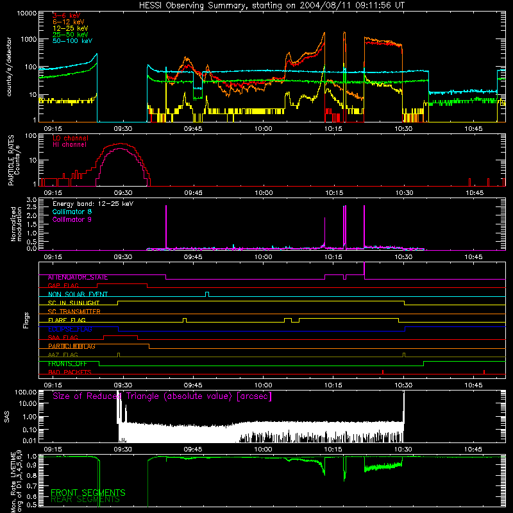Click "Energy band: 12-25 keV" text

point(93,204)
